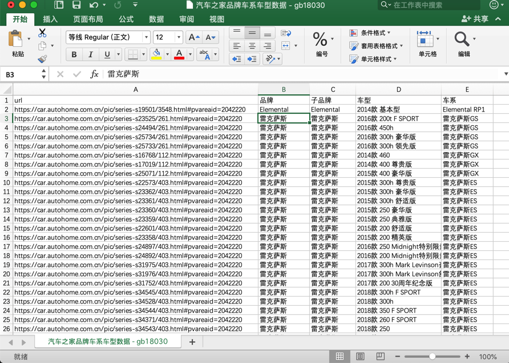Screen dimensions: 509x363
Task: Click the percent number format icon
Action: [320, 39]
